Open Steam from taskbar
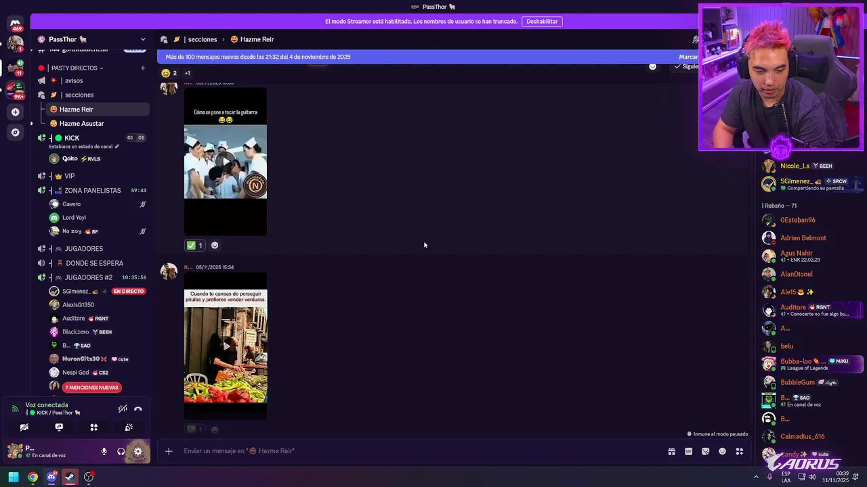This screenshot has height=487, width=867. (x=70, y=477)
